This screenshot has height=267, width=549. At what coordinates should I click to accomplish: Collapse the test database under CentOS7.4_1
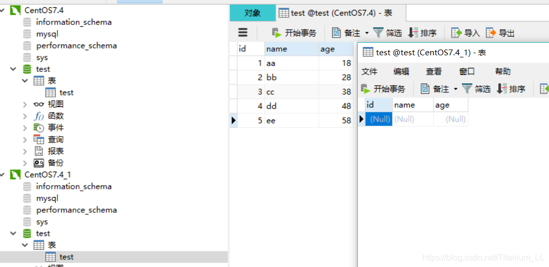(14, 233)
